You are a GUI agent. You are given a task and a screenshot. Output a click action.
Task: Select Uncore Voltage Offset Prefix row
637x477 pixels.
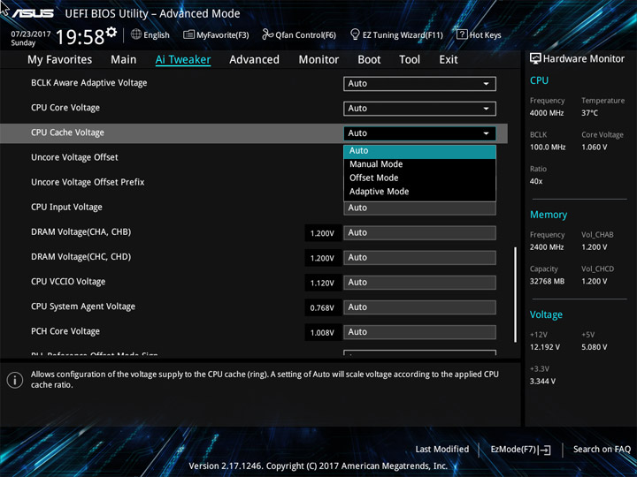tap(88, 182)
